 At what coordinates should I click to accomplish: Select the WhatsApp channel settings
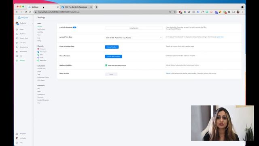42,60
